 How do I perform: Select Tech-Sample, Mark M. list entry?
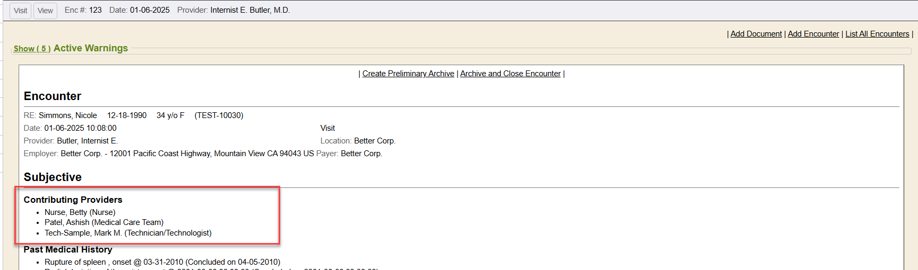(x=128, y=233)
